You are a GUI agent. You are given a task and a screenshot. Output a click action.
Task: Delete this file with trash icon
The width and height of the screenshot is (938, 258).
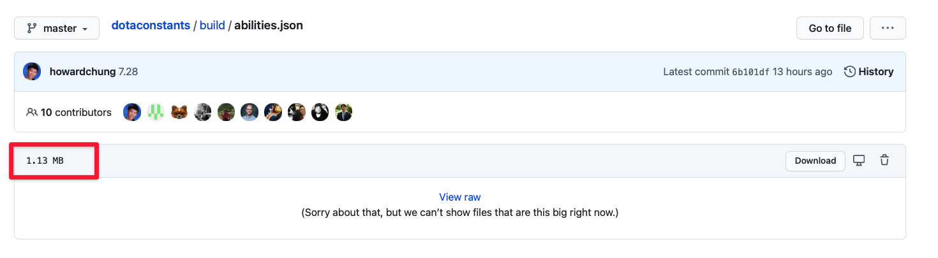click(x=884, y=161)
